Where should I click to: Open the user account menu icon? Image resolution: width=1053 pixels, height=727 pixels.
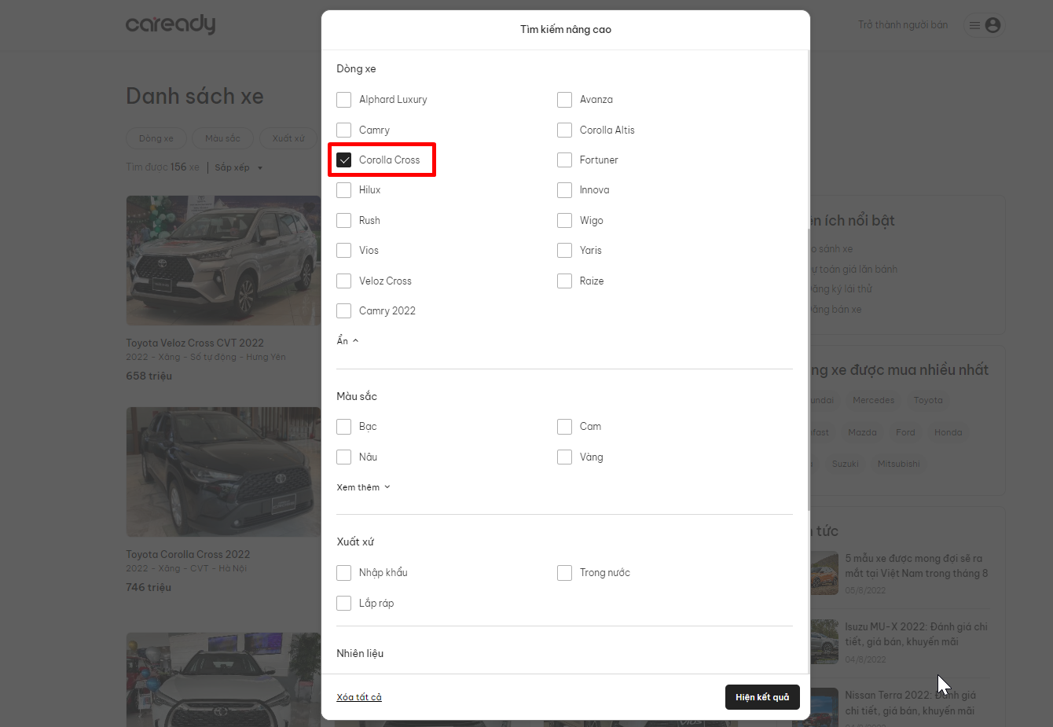(992, 25)
